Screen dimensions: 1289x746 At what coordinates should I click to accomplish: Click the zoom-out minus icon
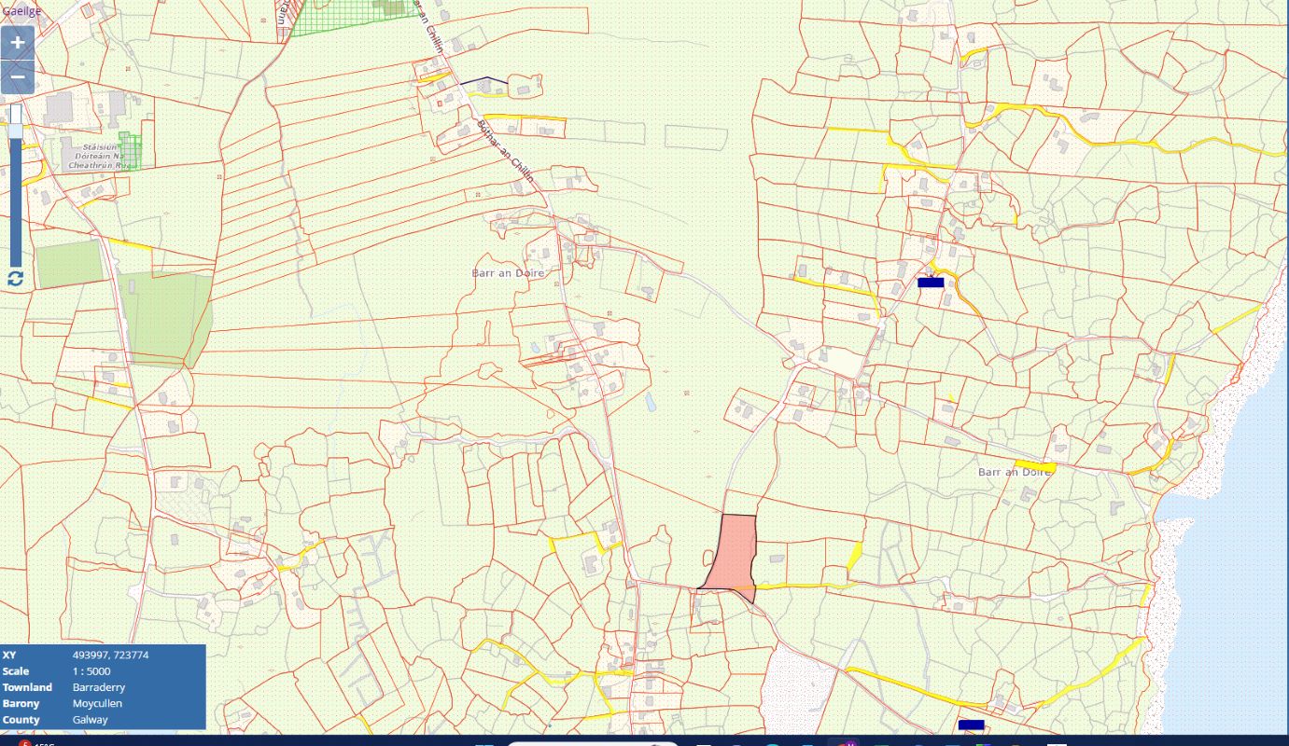(17, 75)
